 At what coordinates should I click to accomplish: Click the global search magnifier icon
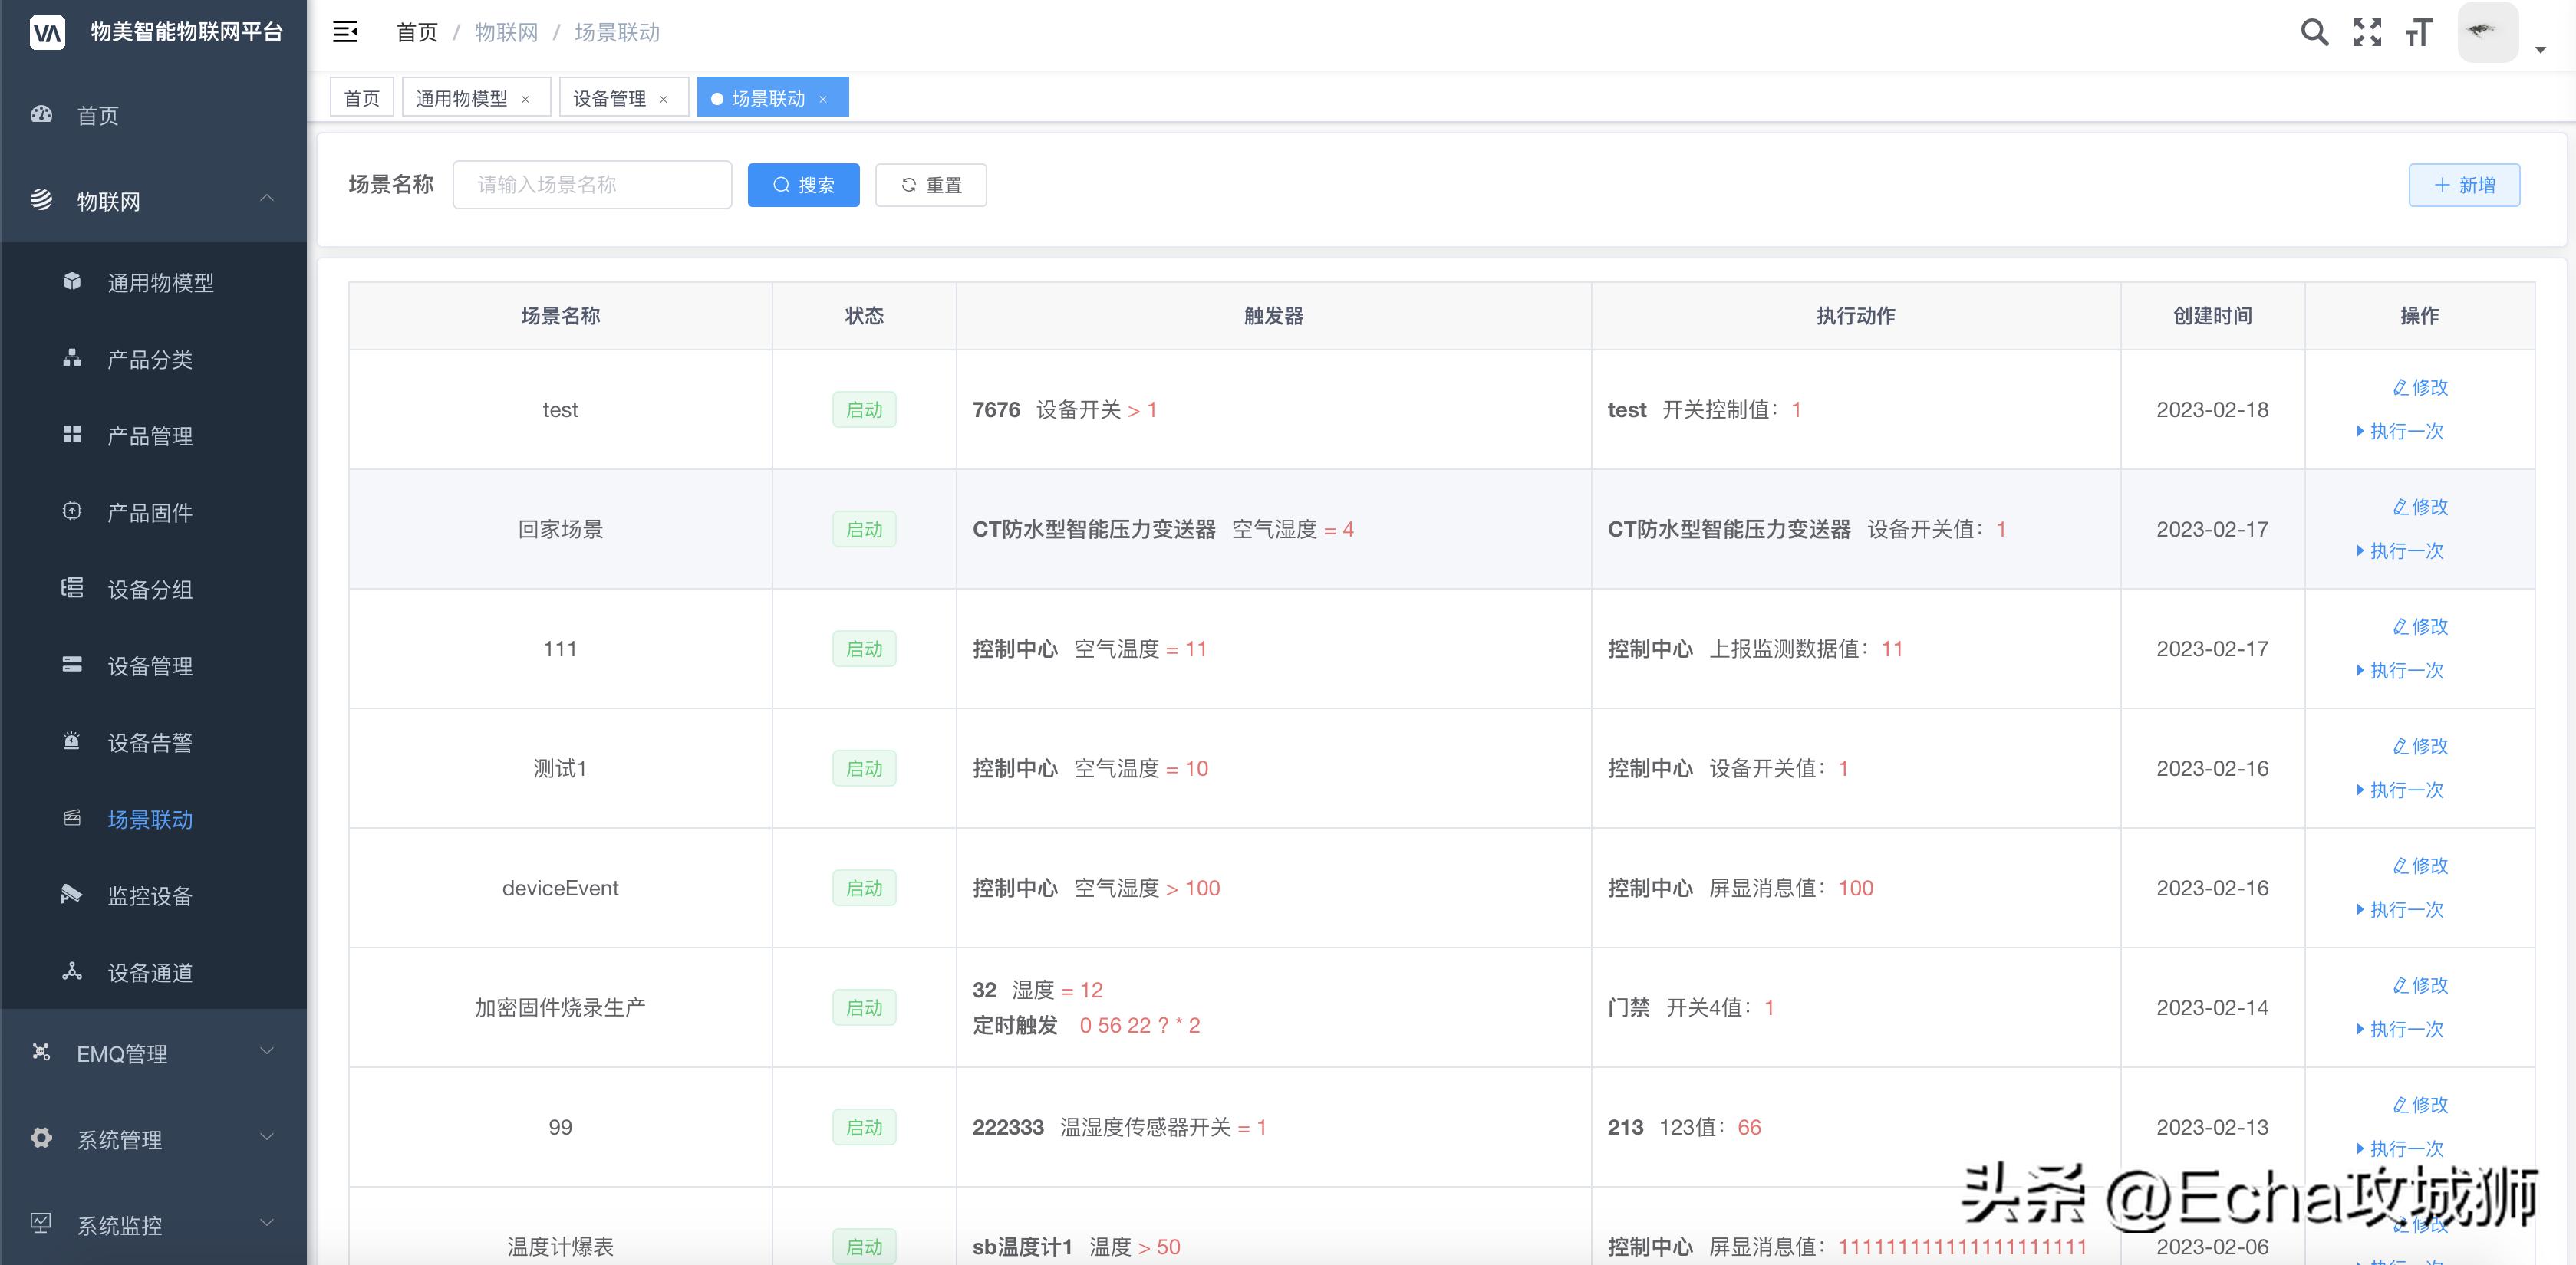(x=2314, y=32)
